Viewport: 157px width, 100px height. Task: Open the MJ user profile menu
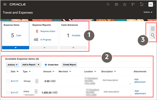point(152,5)
